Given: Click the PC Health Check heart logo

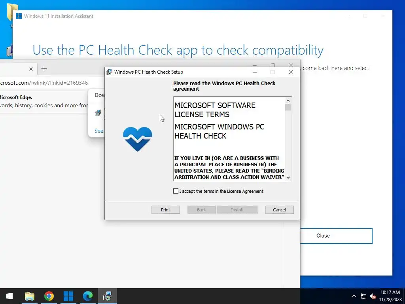Looking at the screenshot, I should tap(137, 139).
